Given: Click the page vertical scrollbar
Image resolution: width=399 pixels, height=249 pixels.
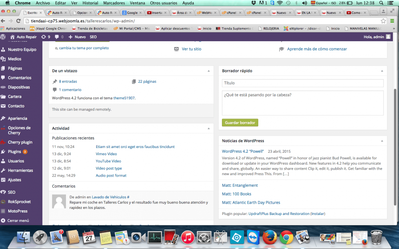Looking at the screenshot, I should point(395,147).
